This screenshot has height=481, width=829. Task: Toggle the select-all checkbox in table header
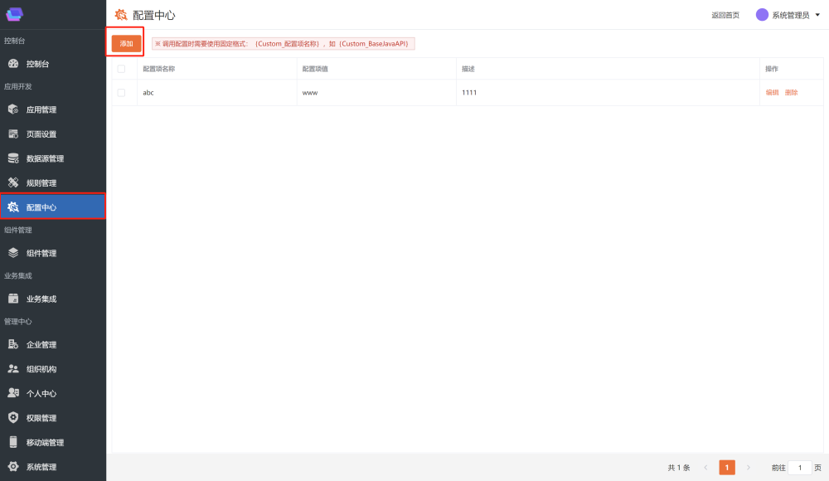(121, 69)
